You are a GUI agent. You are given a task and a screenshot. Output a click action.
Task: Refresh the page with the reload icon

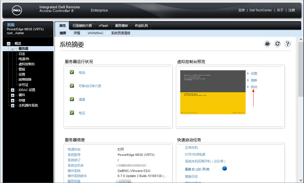[278, 44]
